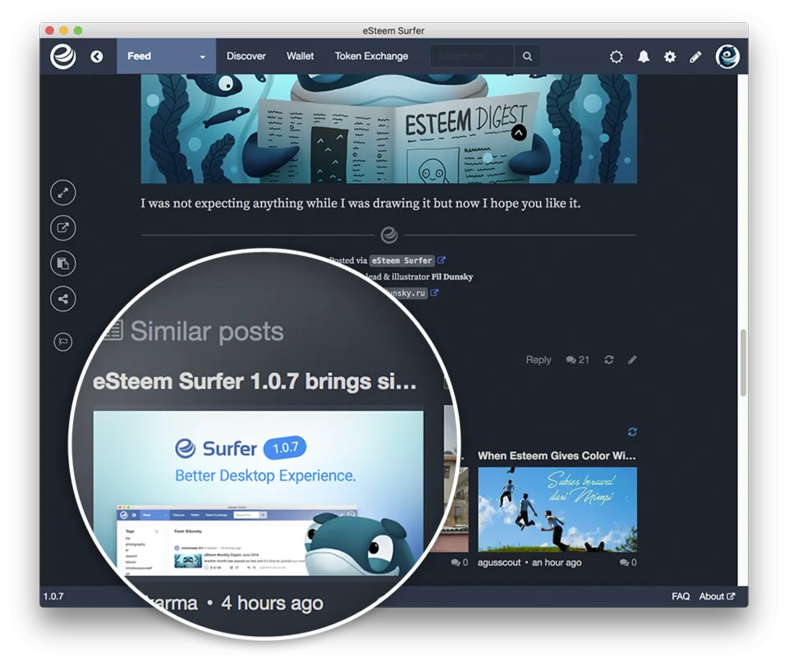
Task: Reply to the post
Action: 538,360
